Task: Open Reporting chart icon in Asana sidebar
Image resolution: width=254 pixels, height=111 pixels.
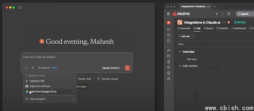Action: (x=169, y=50)
